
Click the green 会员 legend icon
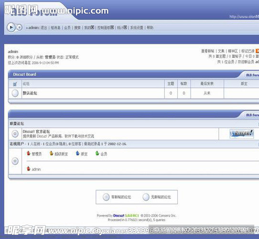pyautogui.click(x=97, y=153)
